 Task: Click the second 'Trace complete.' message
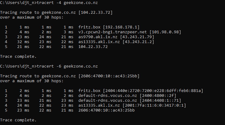[18, 120]
